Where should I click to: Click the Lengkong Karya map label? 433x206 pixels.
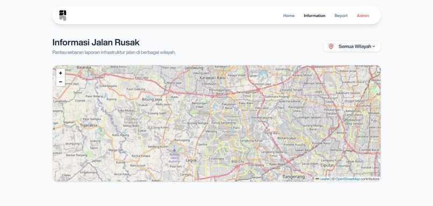tap(251, 141)
